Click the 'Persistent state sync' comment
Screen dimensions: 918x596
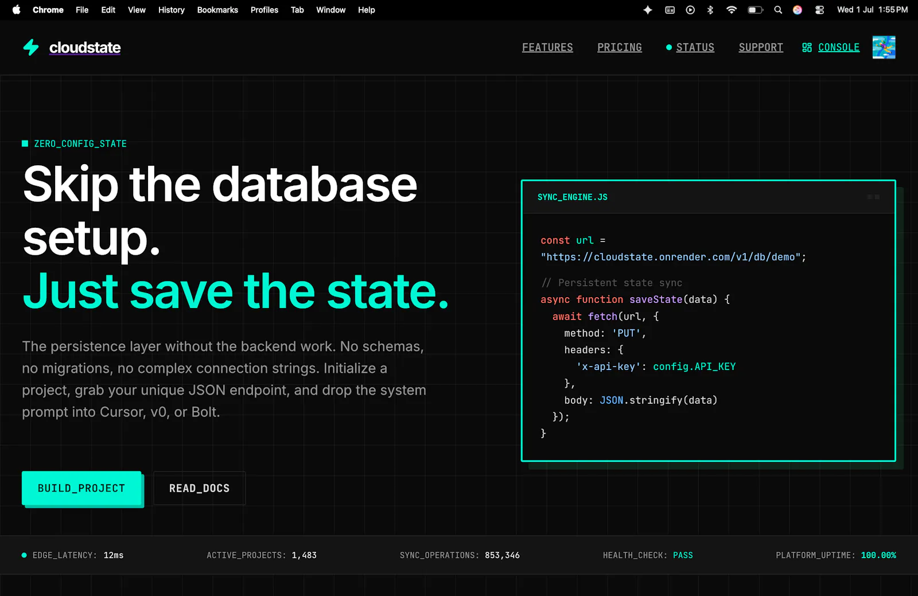click(612, 283)
